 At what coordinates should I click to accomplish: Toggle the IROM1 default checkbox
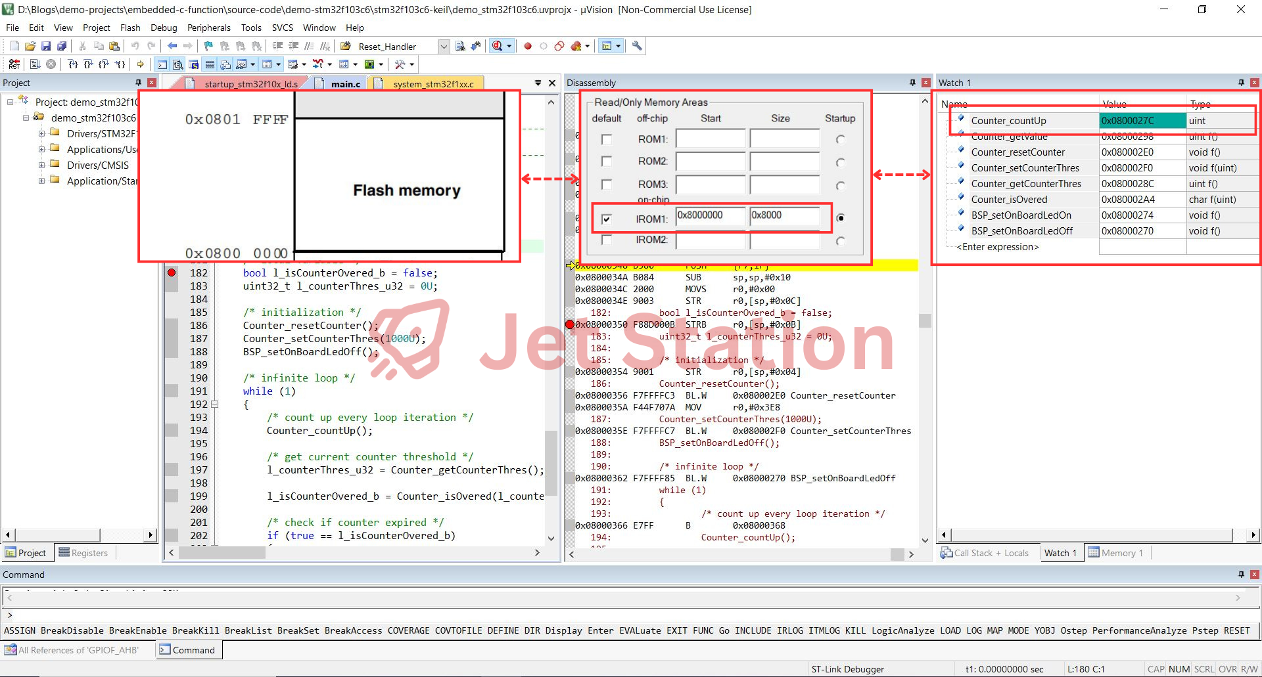[x=606, y=219]
